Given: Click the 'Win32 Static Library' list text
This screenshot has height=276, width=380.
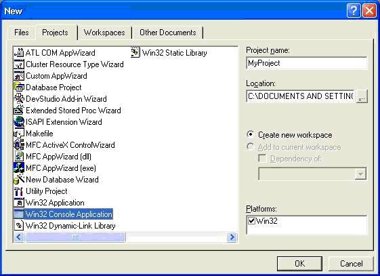Looking at the screenshot, I should click(174, 53).
